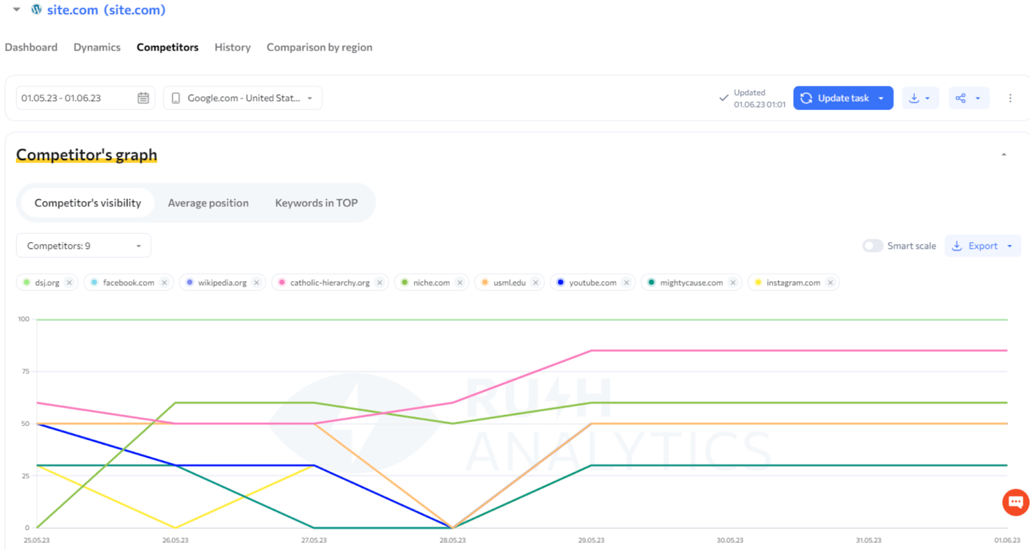Remove mightycause.com competitor chip
The height and width of the screenshot is (550, 1030).
pos(733,282)
